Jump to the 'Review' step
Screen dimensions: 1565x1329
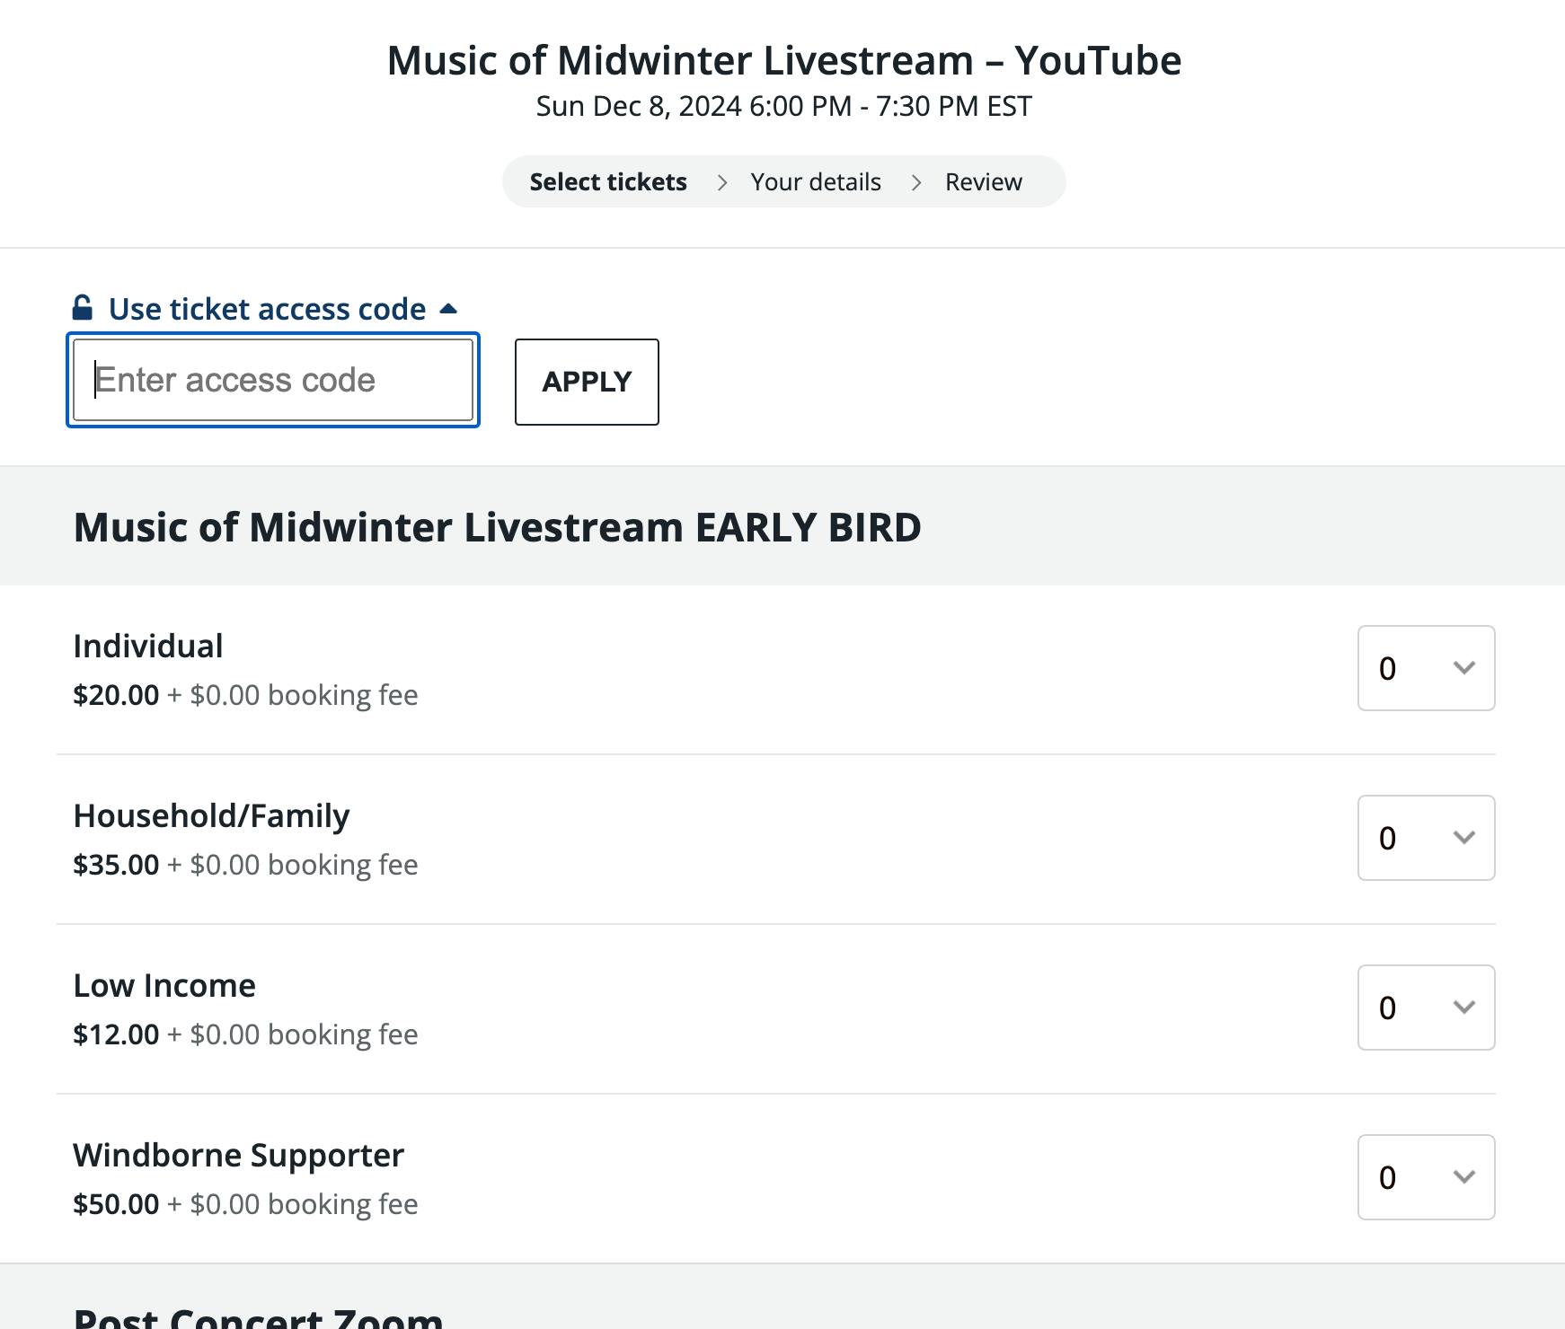(983, 182)
